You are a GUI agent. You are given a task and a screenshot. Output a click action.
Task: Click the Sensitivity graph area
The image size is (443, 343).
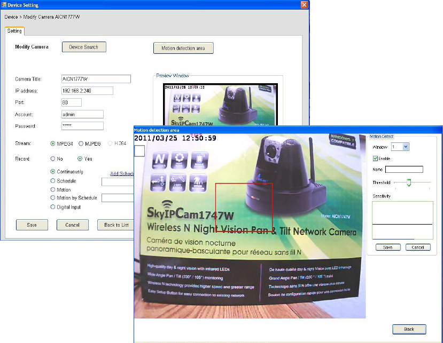402,220
